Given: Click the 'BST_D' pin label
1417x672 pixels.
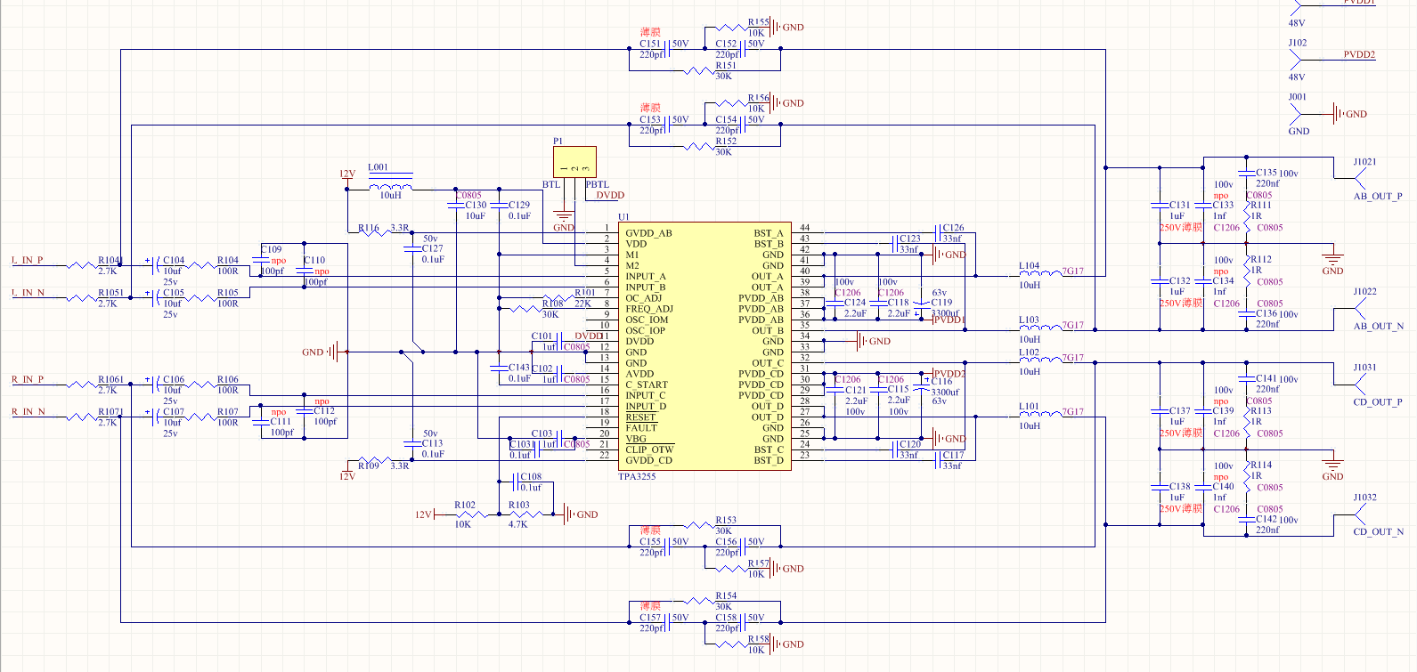Looking at the screenshot, I should tap(769, 460).
